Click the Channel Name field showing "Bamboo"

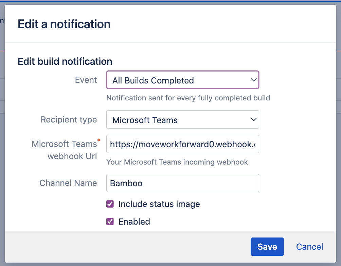[x=182, y=183]
